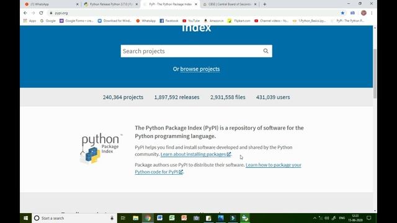The height and width of the screenshot is (223, 397).
Task: Close the CBSE tab
Action: (255, 4)
